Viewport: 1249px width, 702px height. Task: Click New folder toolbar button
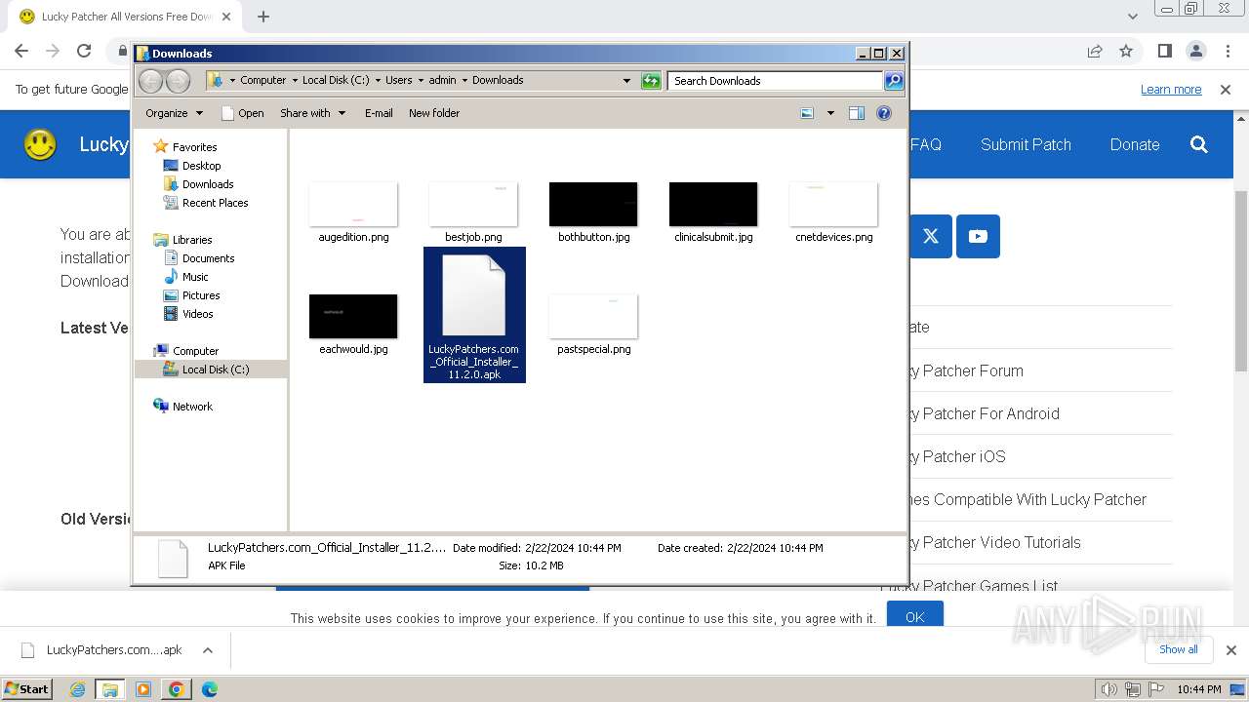pos(434,113)
